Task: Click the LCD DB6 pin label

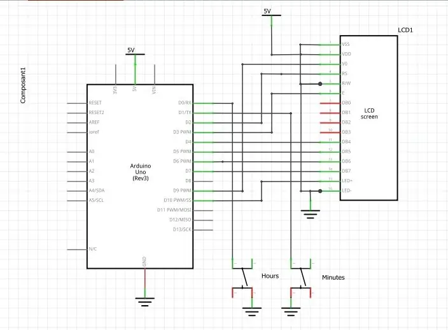Action: pyautogui.click(x=346, y=161)
